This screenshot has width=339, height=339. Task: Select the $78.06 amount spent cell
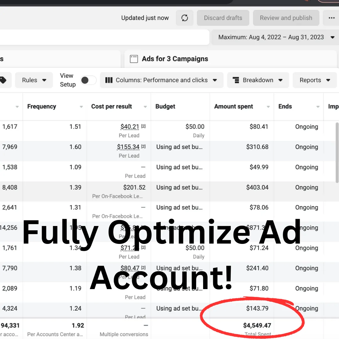click(x=259, y=207)
